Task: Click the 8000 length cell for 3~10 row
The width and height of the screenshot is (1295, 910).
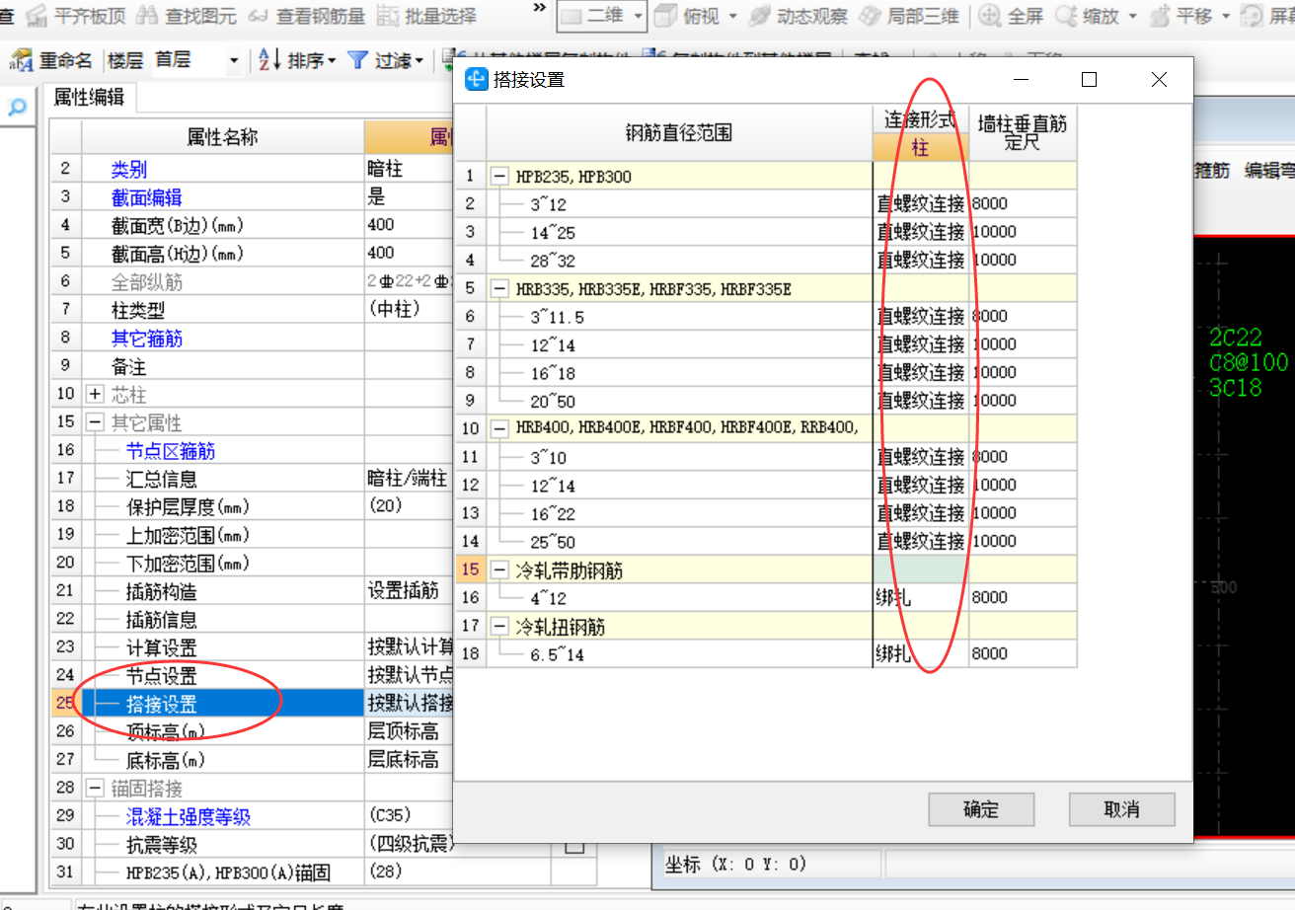Action: click(1023, 457)
